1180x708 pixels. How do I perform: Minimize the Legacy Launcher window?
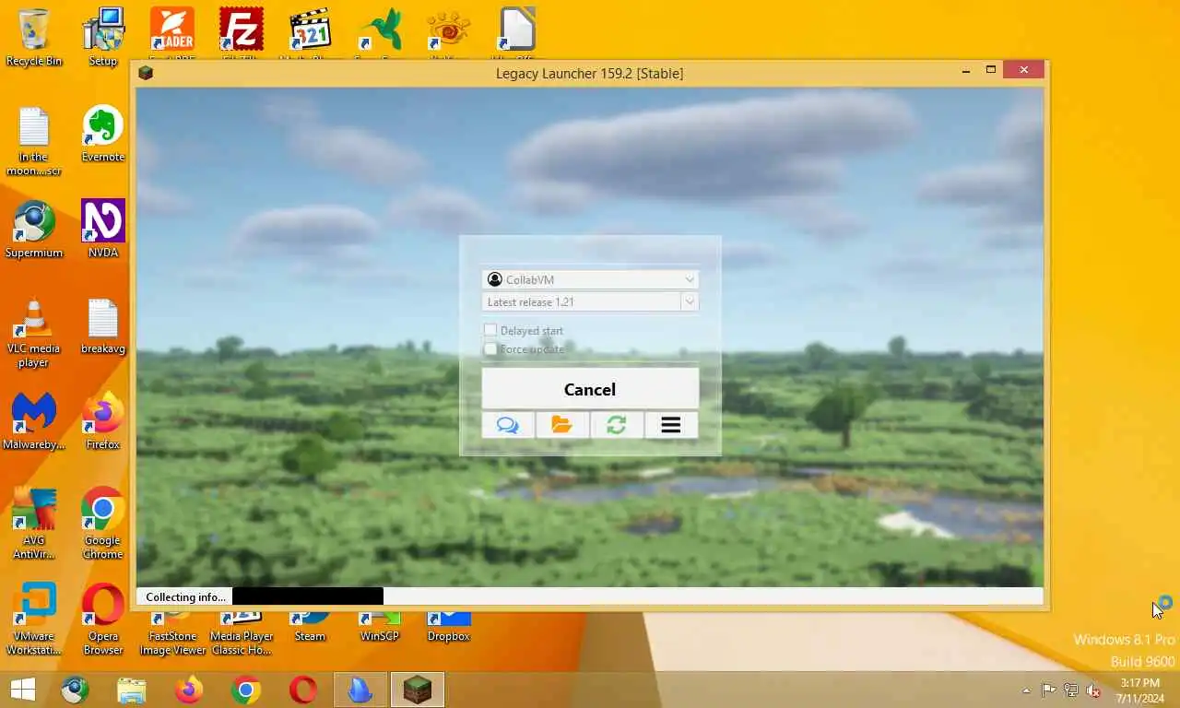(x=965, y=71)
